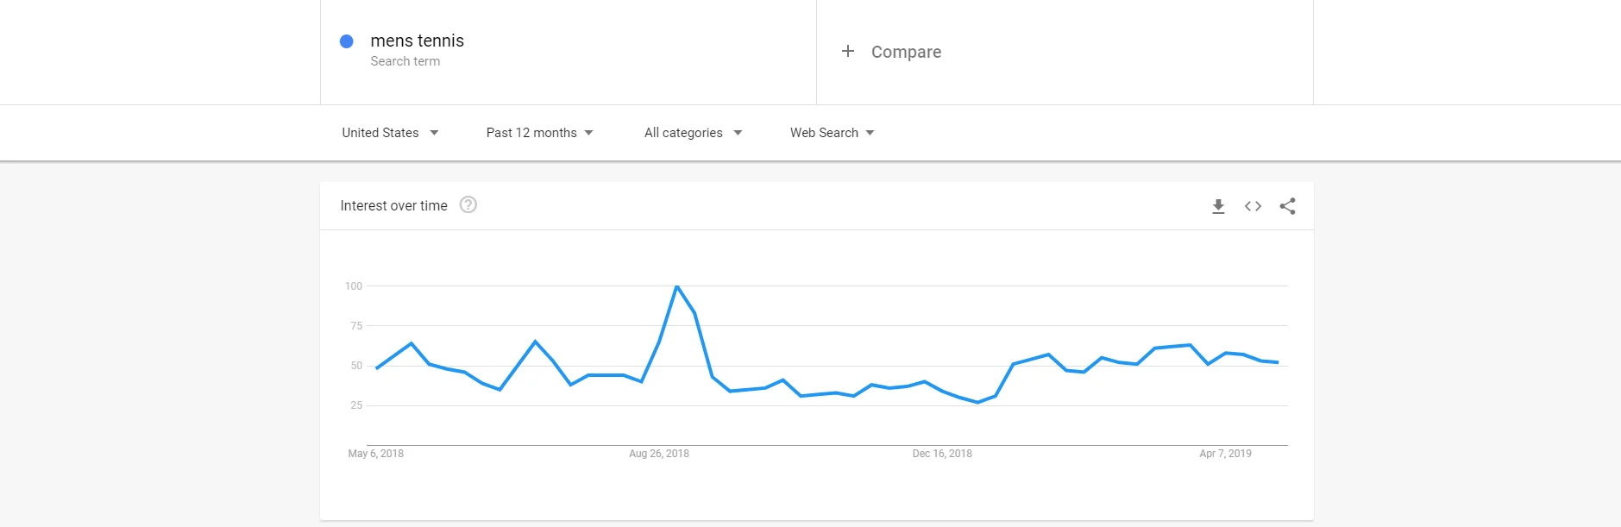The image size is (1621, 527).
Task: Click the blue dot beside mens tennis
Action: click(x=347, y=41)
